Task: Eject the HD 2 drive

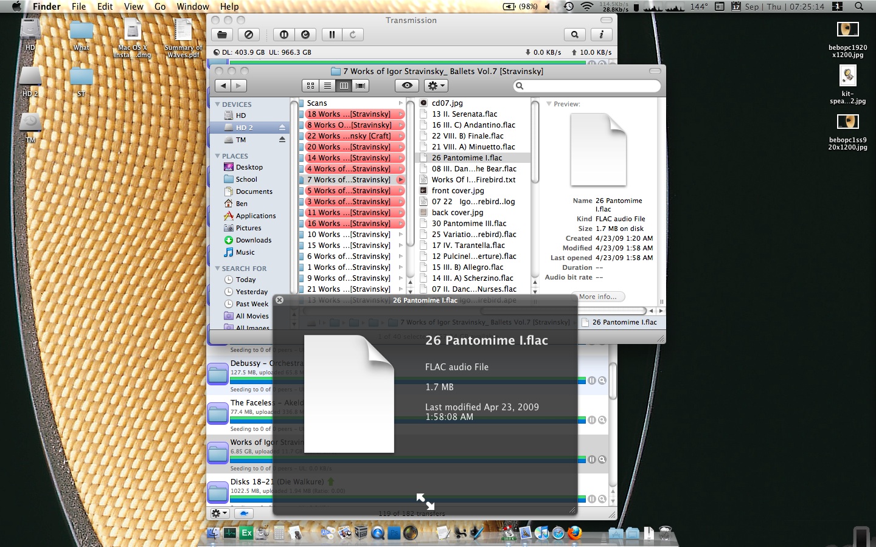Action: click(x=282, y=128)
